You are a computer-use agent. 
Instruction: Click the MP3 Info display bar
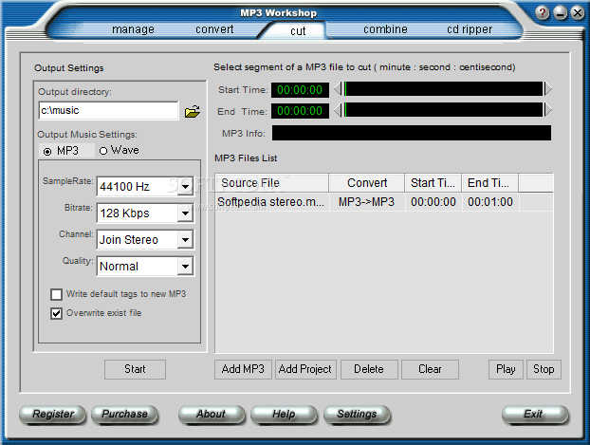[x=412, y=133]
